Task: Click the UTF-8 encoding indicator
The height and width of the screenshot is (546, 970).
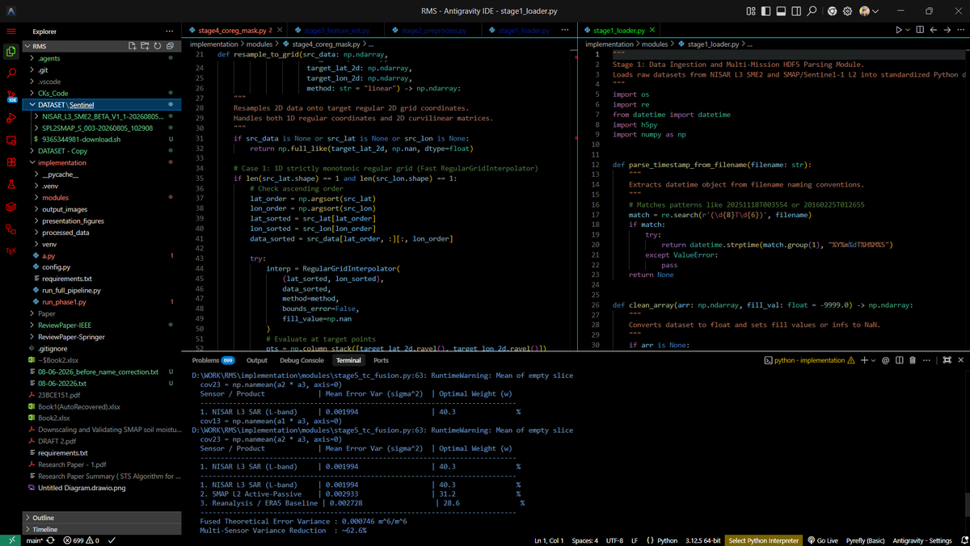Action: 614,540
